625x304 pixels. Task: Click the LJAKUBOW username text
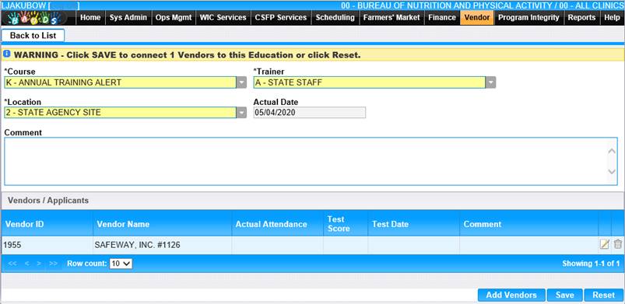click(24, 5)
